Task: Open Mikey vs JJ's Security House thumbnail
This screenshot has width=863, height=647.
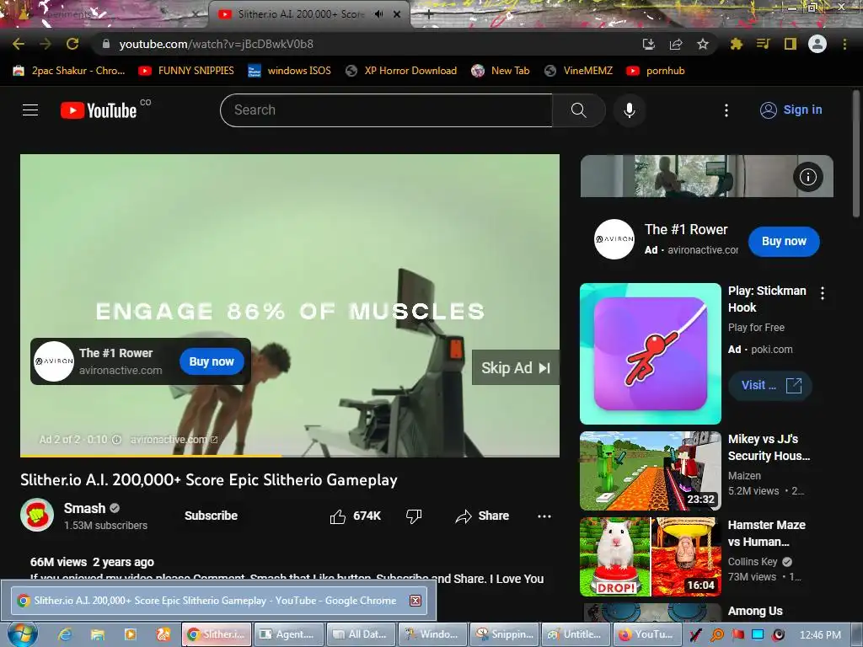Action: pos(651,471)
